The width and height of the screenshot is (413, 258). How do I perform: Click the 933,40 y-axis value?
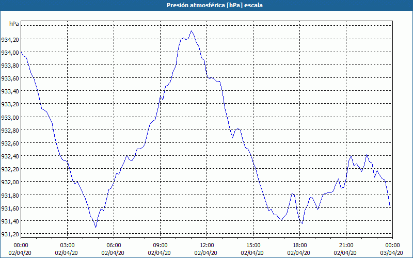click(x=10, y=91)
